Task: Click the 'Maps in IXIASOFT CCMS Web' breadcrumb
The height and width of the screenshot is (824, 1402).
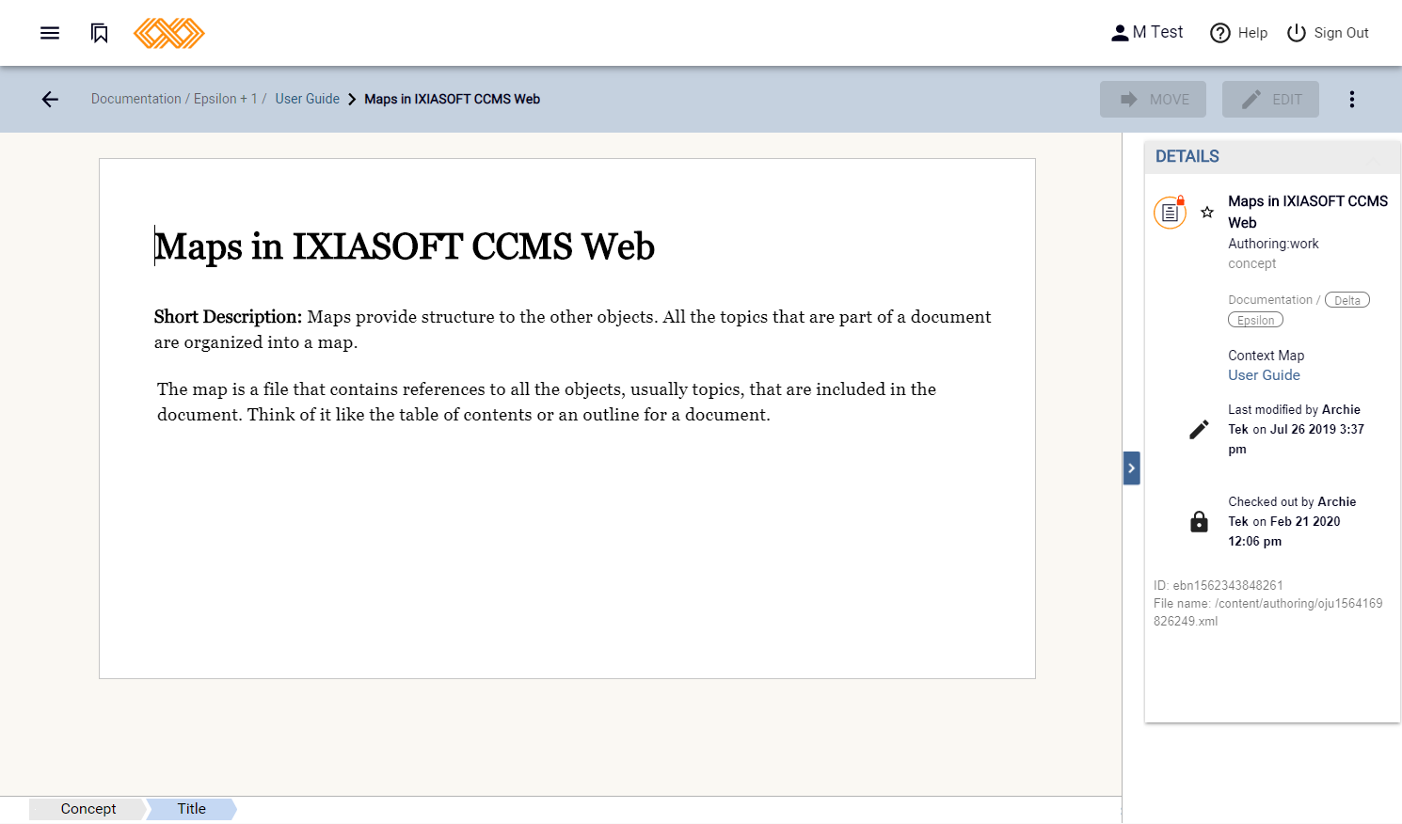Action: tap(452, 99)
